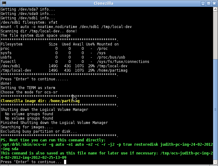Maximize the Clonezilla window
The height and width of the screenshot is (166, 218).
209,3
